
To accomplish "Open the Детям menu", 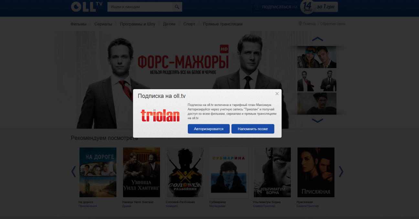I will pyautogui.click(x=169, y=24).
